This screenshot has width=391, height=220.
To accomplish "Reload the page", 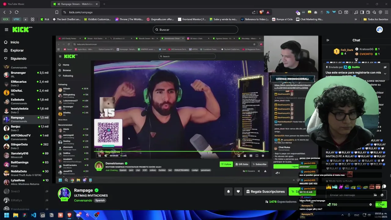I will click(16, 12).
